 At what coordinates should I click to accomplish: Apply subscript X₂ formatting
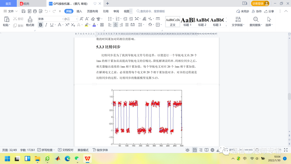(x=73, y=25)
